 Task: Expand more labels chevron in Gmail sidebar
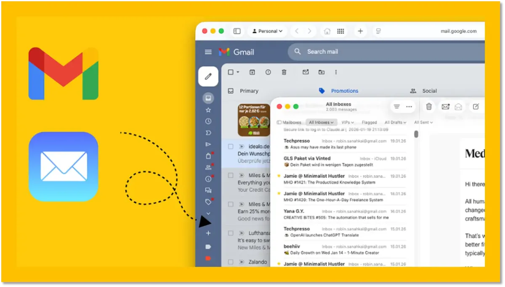(208, 214)
